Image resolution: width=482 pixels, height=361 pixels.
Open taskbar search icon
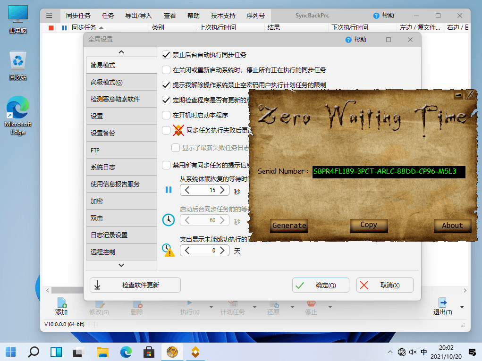pyautogui.click(x=34, y=352)
